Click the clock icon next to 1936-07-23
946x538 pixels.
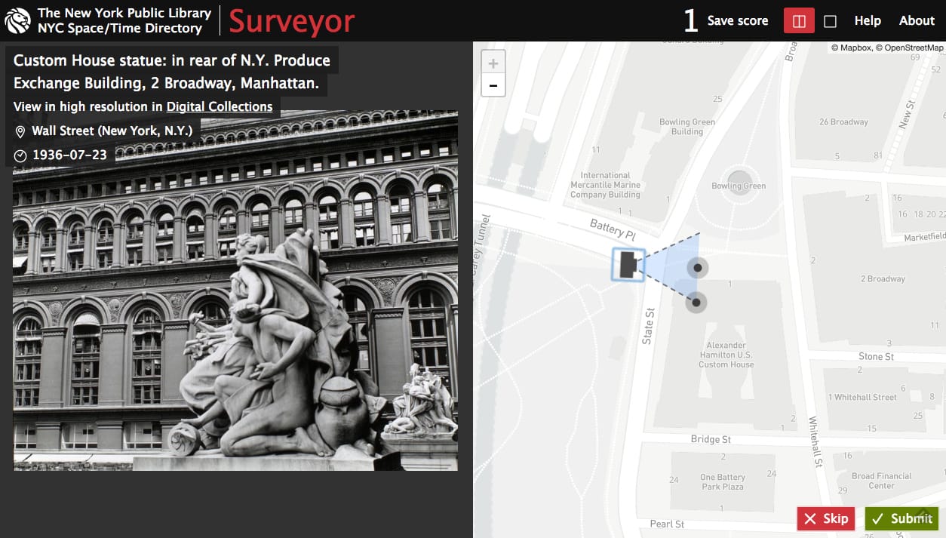pos(20,154)
